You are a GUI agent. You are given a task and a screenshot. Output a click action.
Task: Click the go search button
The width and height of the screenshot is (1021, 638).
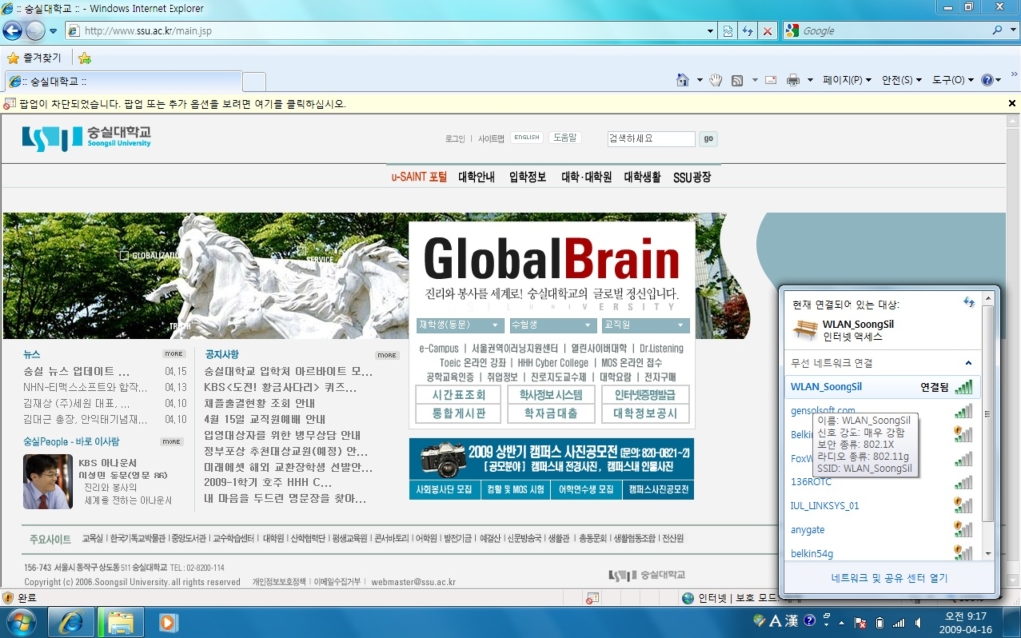pyautogui.click(x=708, y=138)
